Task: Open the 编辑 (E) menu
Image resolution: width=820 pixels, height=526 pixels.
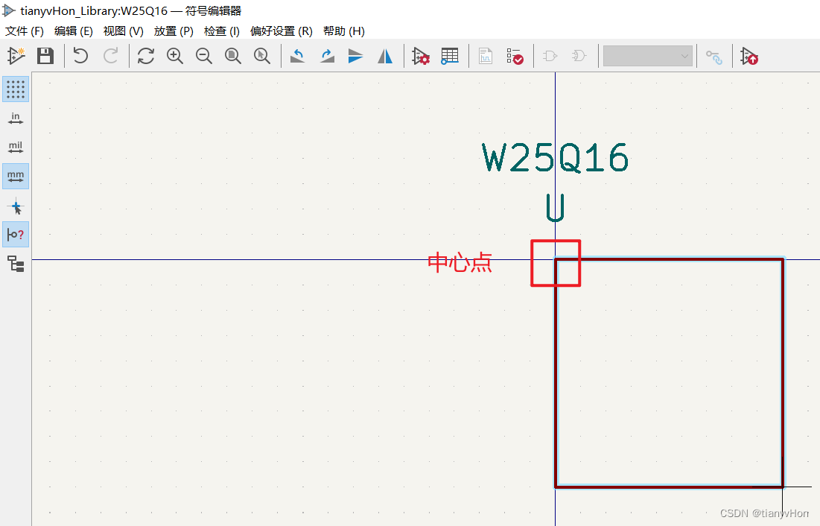Action: point(73,31)
